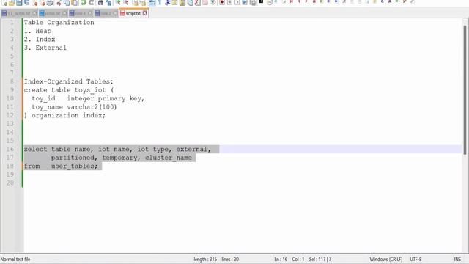
Task: Click the '3. External' line
Action: (45, 48)
